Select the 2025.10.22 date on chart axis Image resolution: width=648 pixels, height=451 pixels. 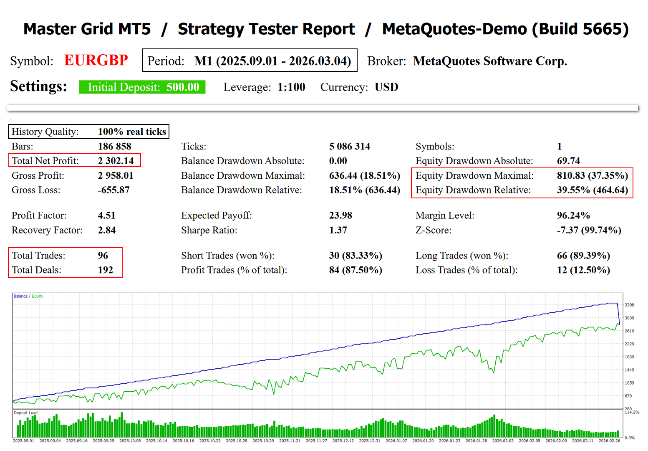(210, 441)
